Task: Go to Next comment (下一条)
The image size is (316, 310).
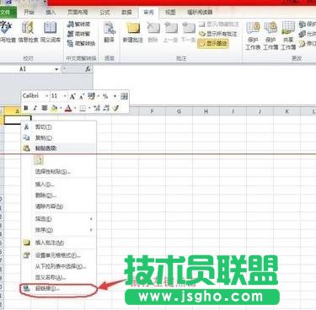Action: (188, 32)
